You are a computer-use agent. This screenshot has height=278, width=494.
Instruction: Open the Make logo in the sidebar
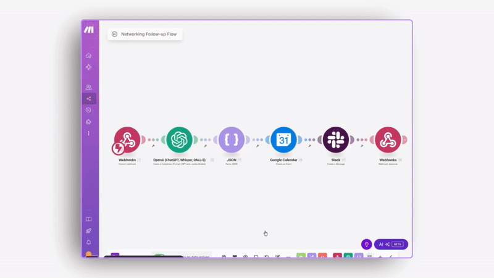coord(88,30)
